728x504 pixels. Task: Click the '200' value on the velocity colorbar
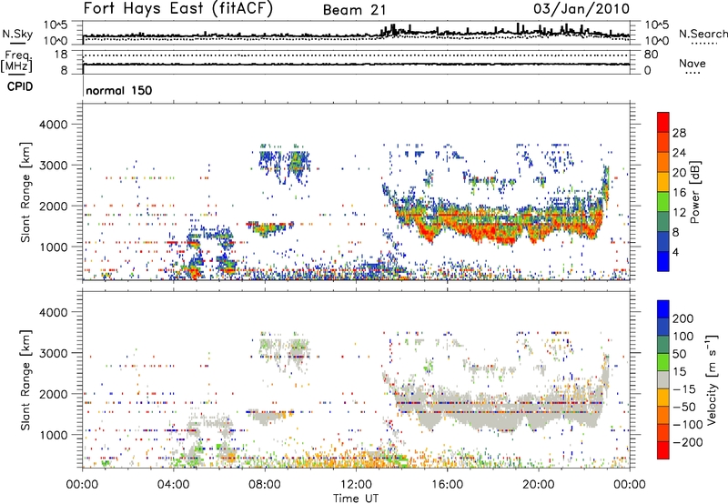pyautogui.click(x=683, y=318)
